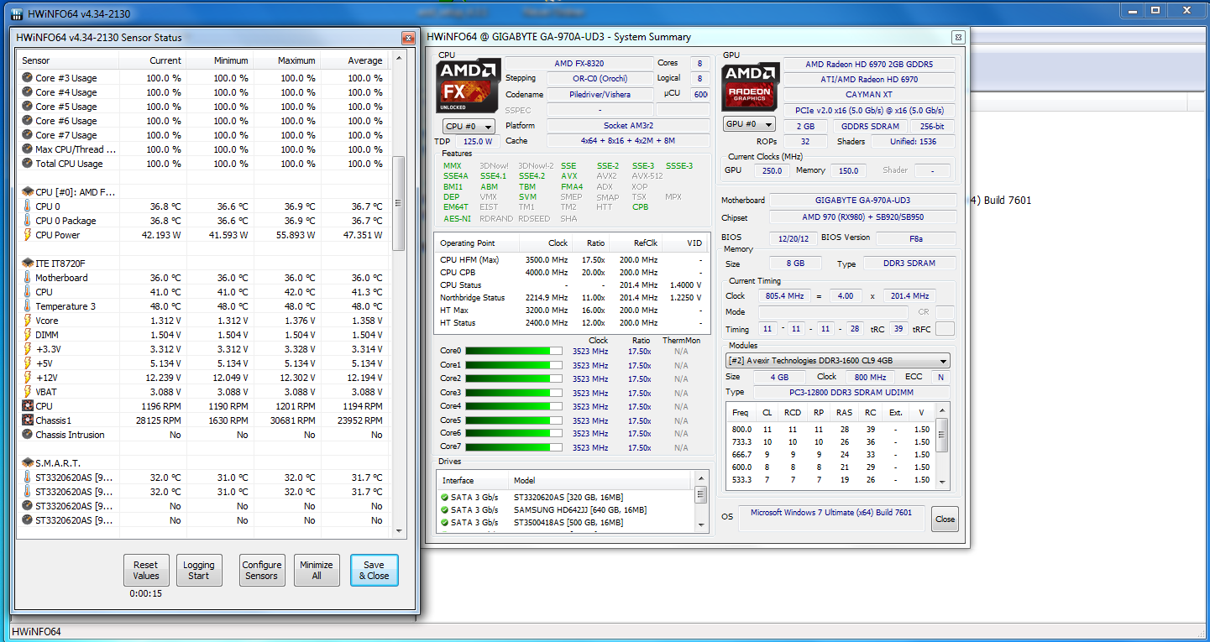
Task: Click the thermometer icon beside CPU 0
Action: [x=27, y=206]
